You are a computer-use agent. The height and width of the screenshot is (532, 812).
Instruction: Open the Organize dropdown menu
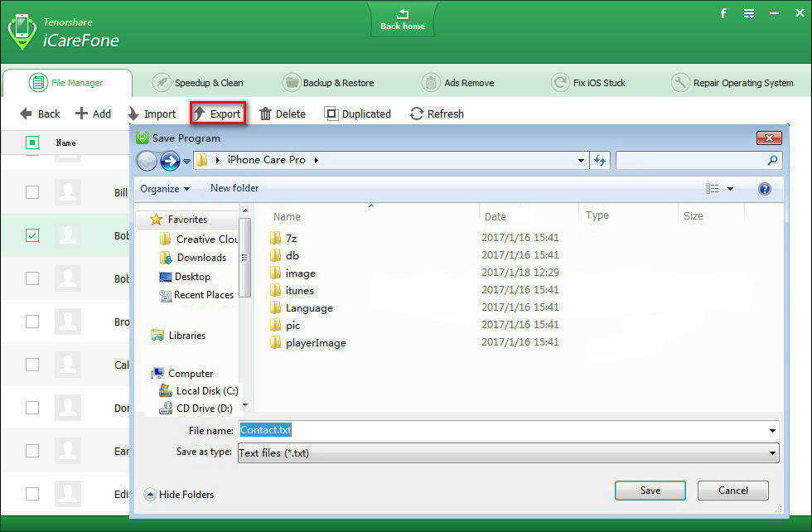tap(165, 189)
